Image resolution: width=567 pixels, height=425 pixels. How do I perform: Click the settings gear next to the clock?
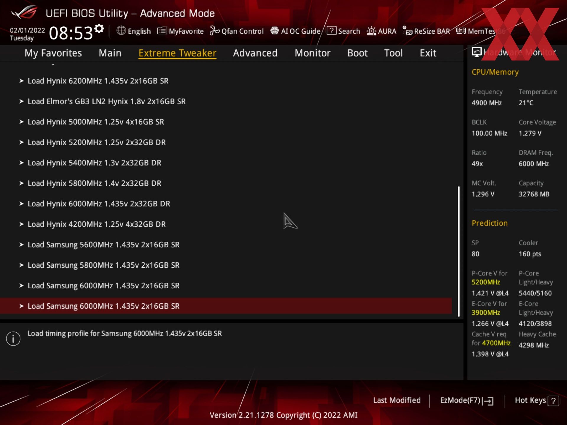(99, 29)
